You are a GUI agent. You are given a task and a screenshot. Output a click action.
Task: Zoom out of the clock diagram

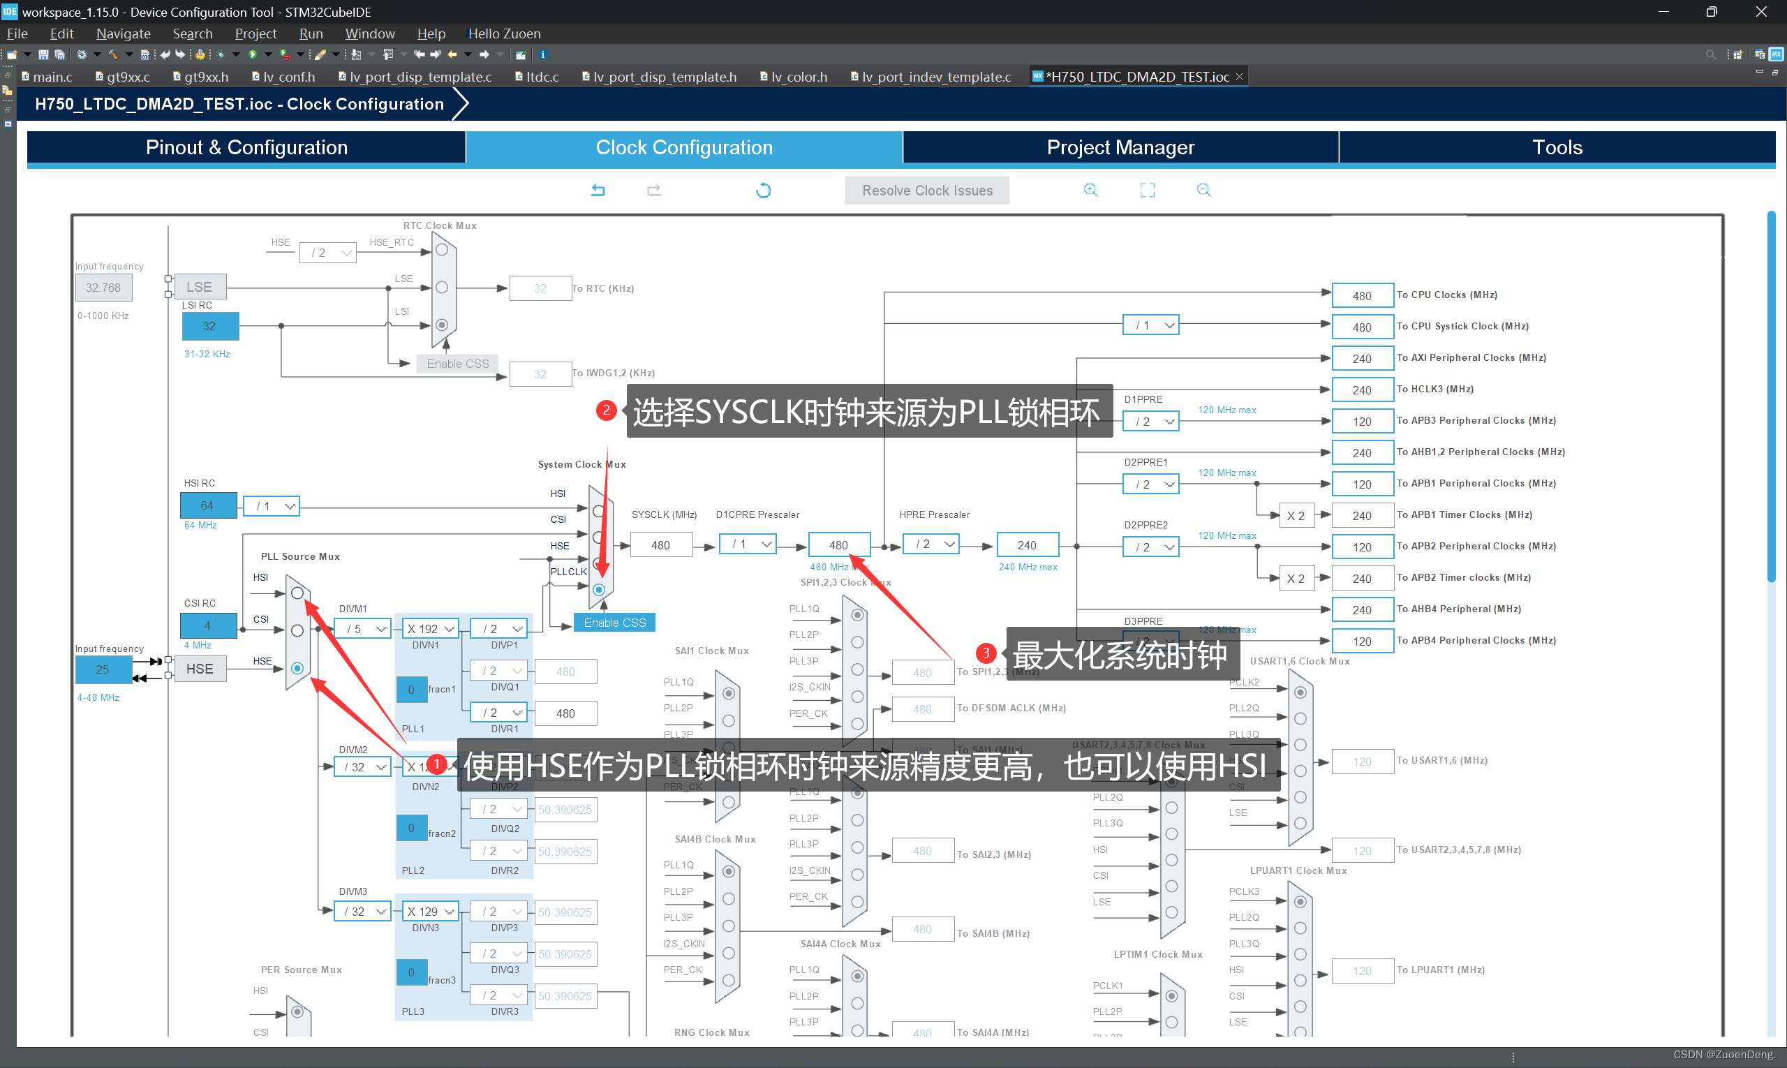point(1204,190)
